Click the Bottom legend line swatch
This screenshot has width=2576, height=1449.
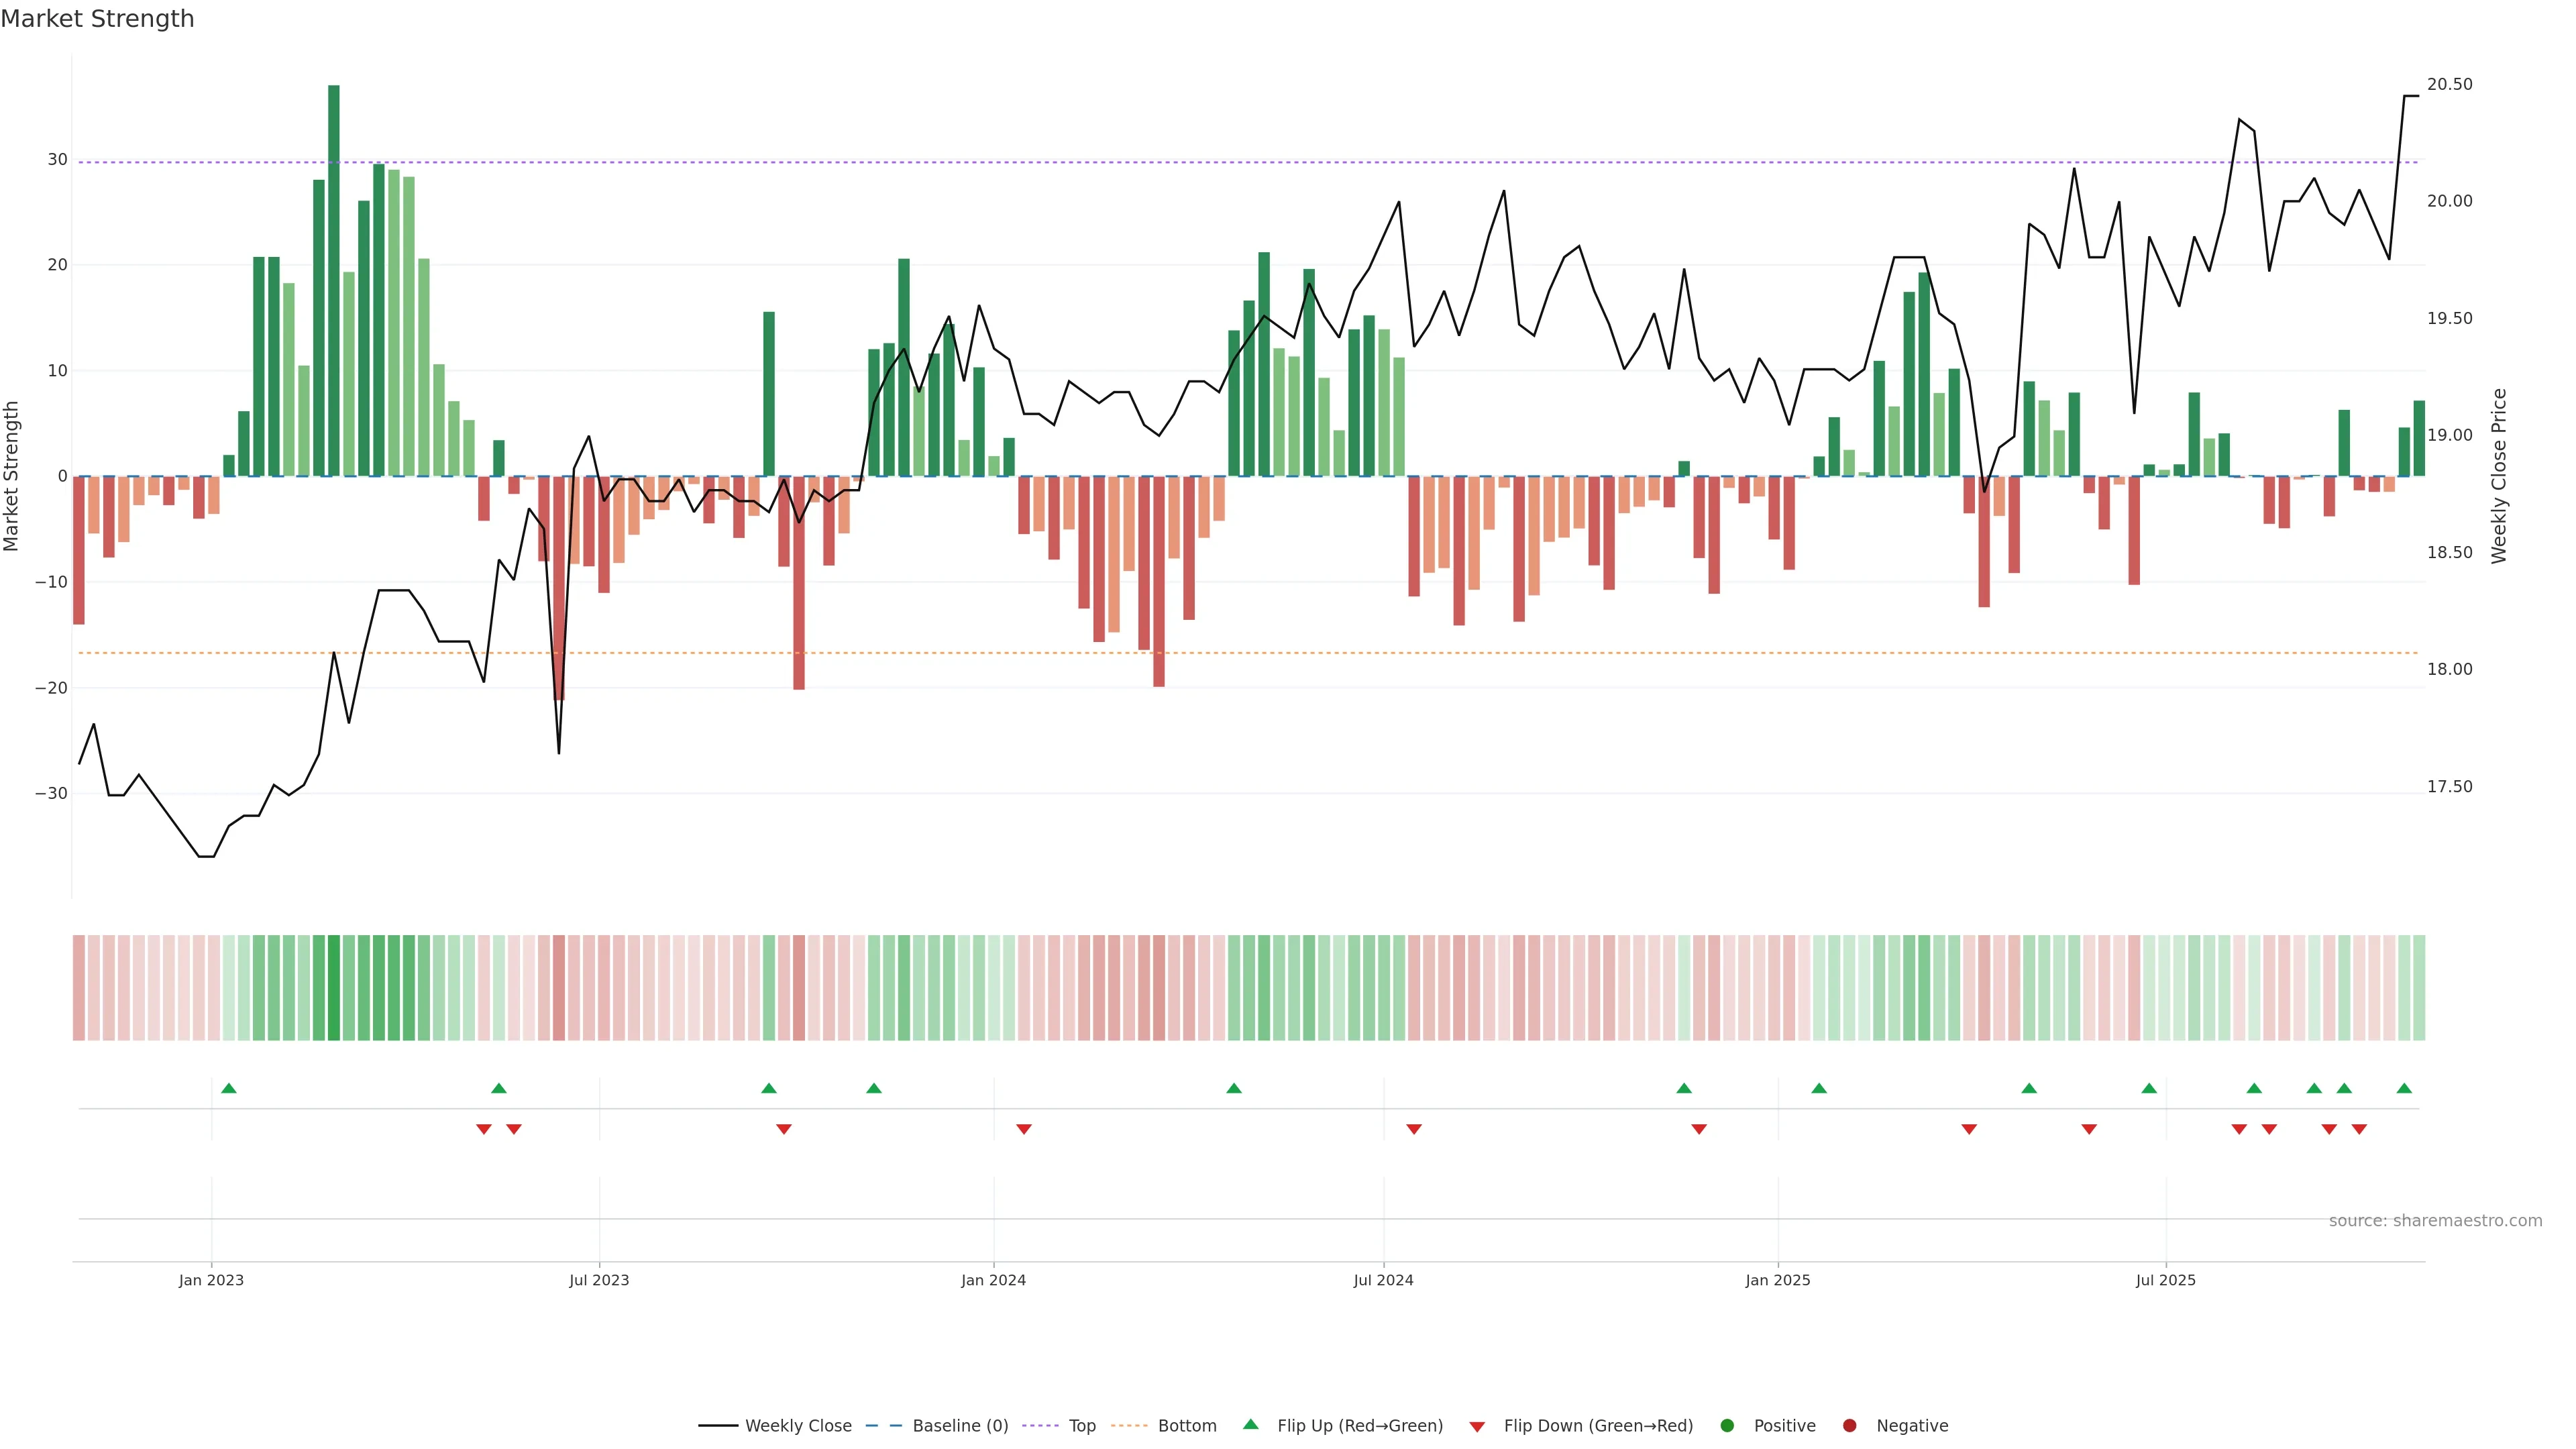(x=1129, y=1426)
